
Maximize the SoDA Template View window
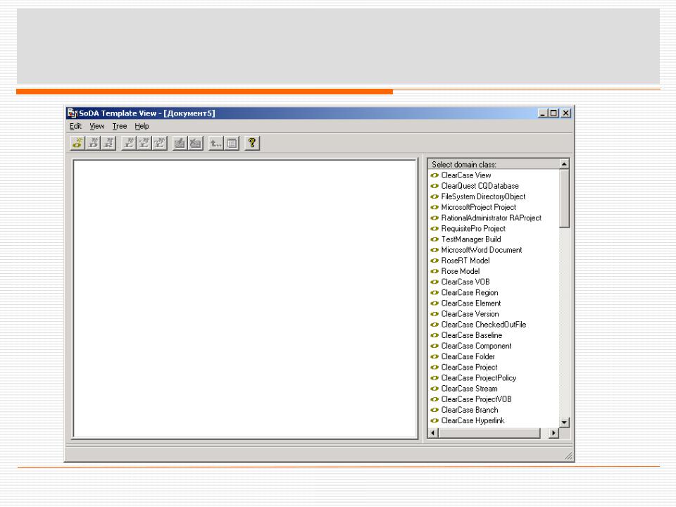(x=553, y=113)
